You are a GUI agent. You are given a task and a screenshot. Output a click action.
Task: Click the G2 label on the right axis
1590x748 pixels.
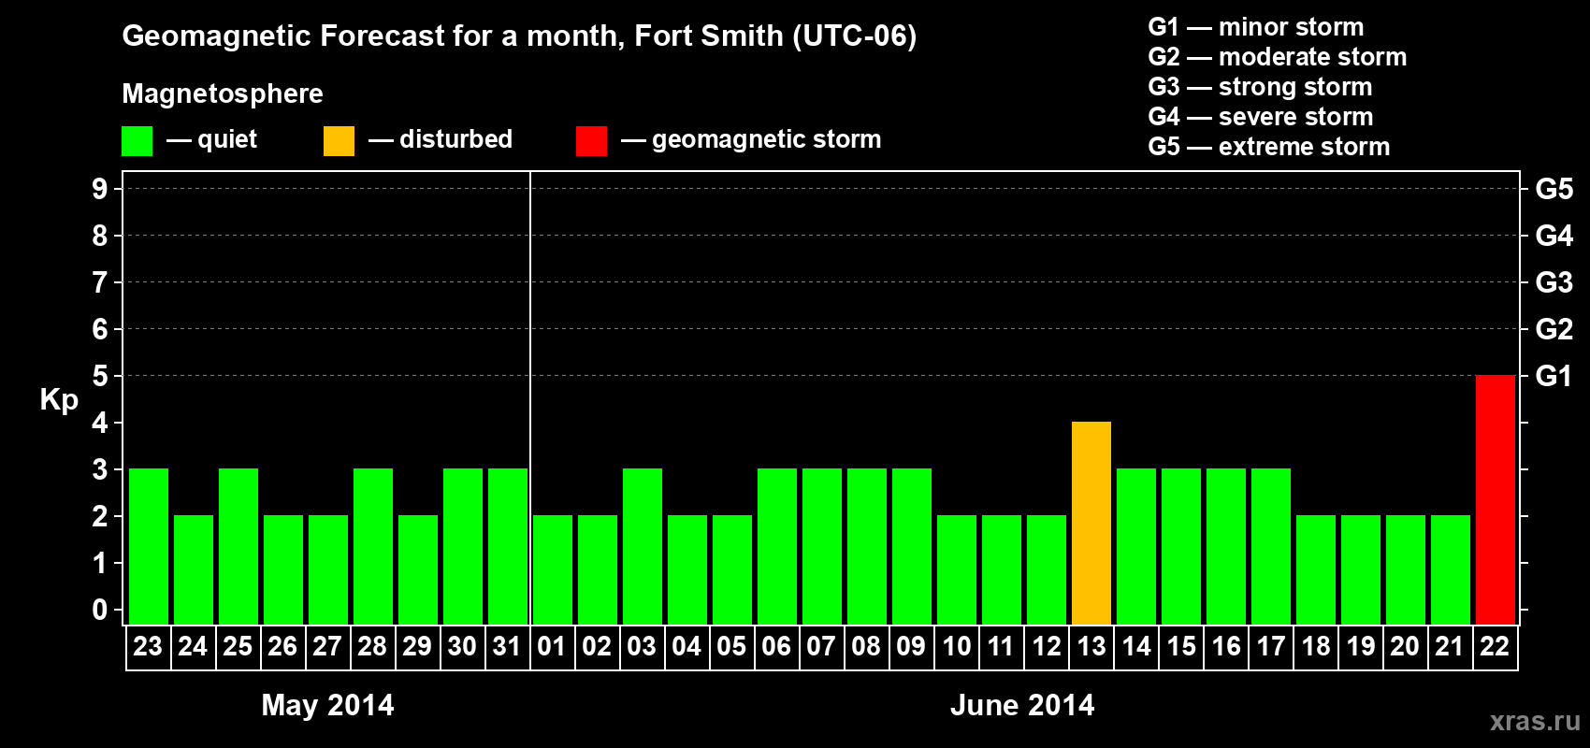(1554, 329)
